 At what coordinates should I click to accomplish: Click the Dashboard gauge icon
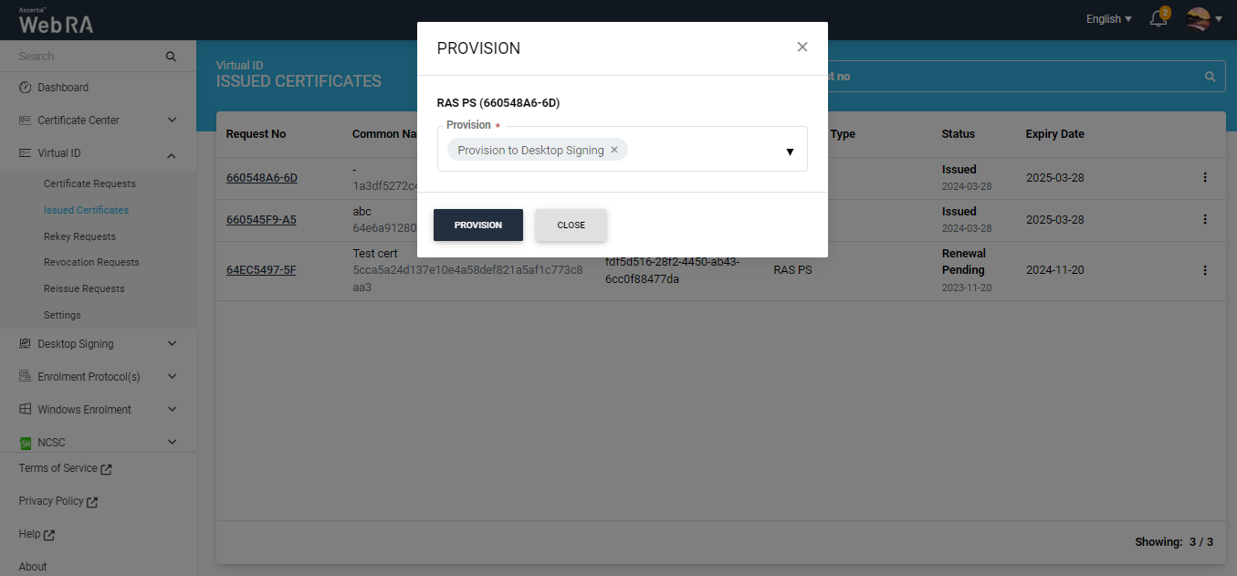26,88
